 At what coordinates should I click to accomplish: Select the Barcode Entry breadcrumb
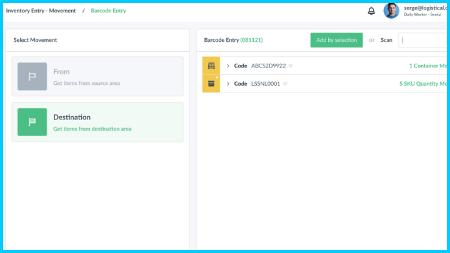[108, 11]
